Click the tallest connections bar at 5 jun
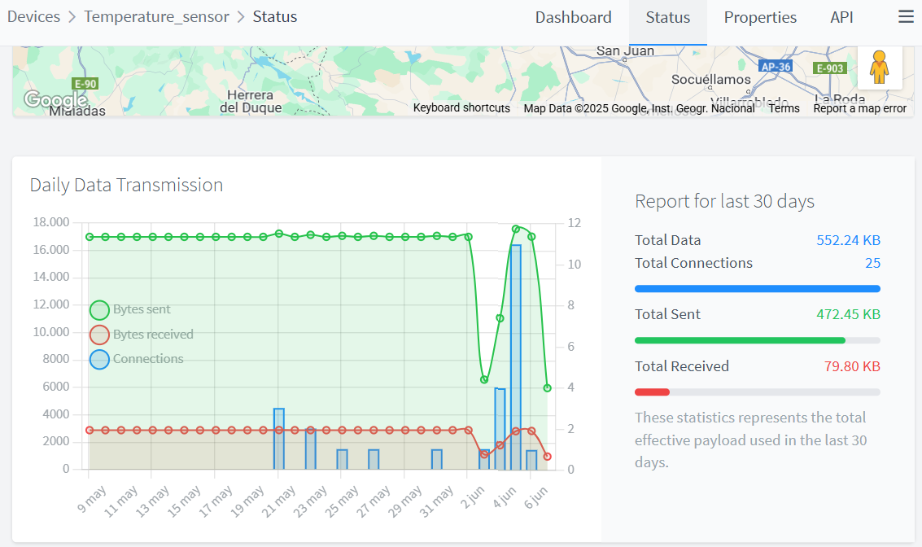 coord(516,358)
